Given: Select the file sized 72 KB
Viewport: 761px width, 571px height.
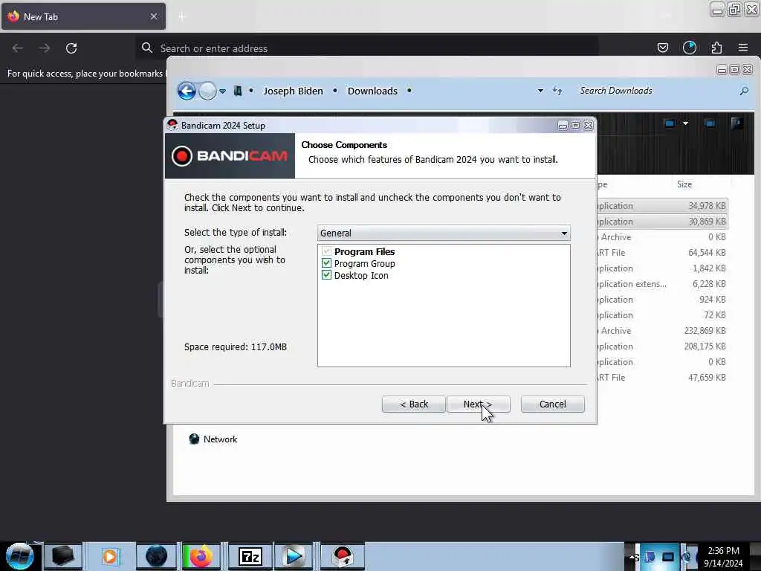Looking at the screenshot, I should click(662, 314).
